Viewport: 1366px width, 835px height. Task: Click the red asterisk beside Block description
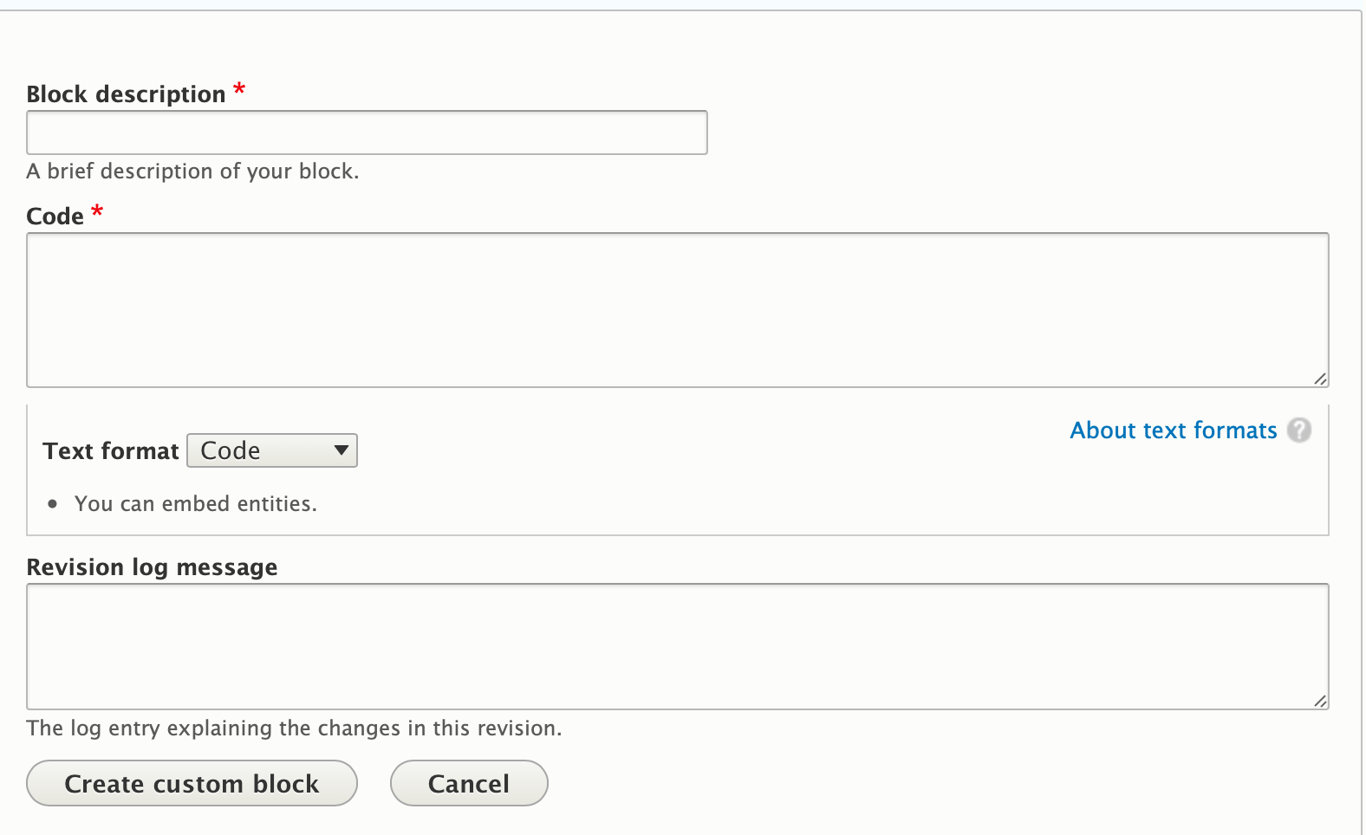pyautogui.click(x=239, y=89)
